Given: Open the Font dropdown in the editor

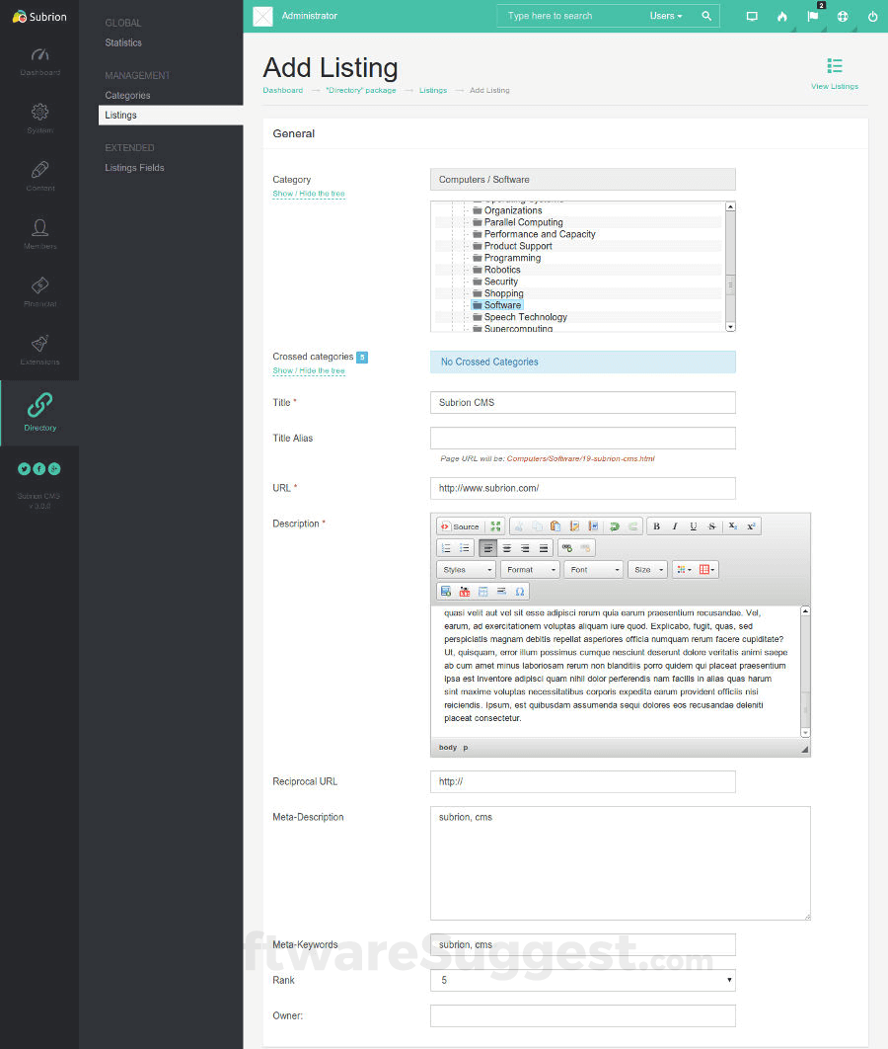Looking at the screenshot, I should point(593,569).
